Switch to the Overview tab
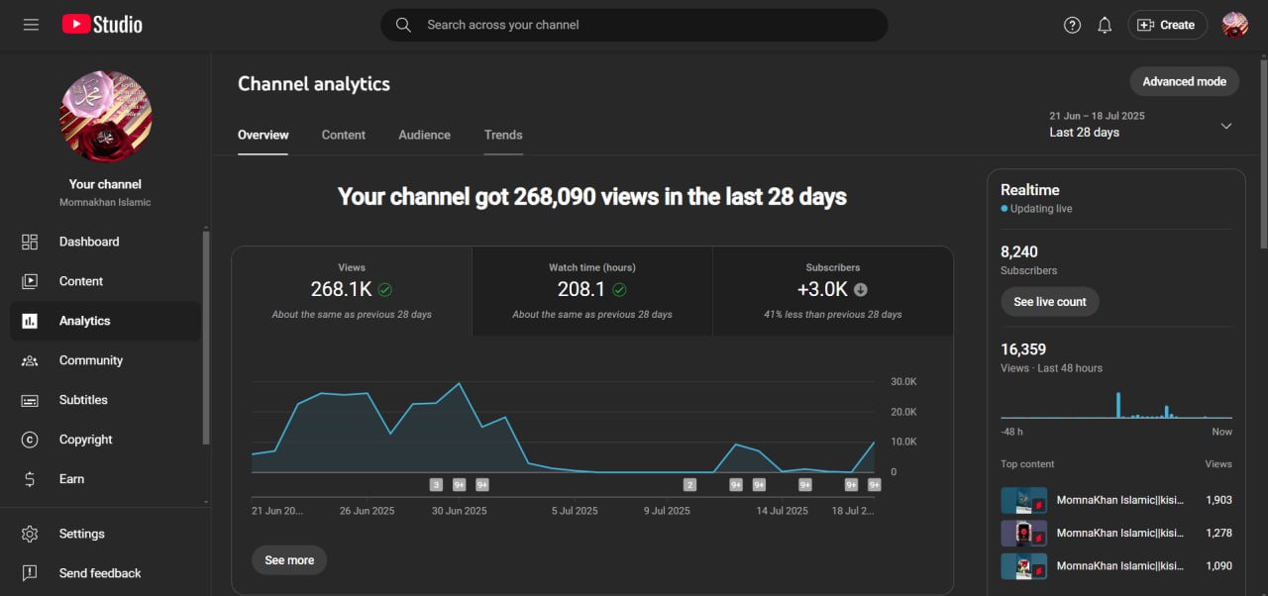Image resolution: width=1268 pixels, height=596 pixels. pos(264,135)
